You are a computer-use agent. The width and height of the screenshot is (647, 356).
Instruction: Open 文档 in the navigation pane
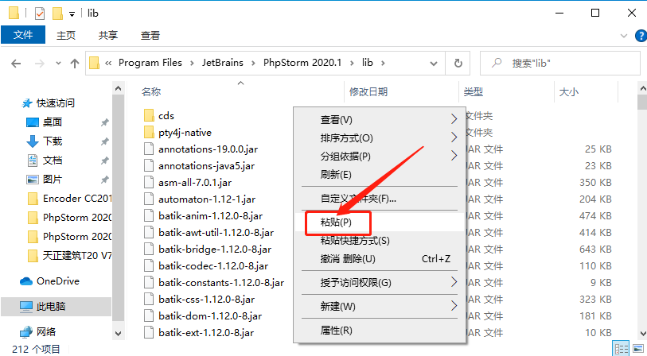point(52,161)
